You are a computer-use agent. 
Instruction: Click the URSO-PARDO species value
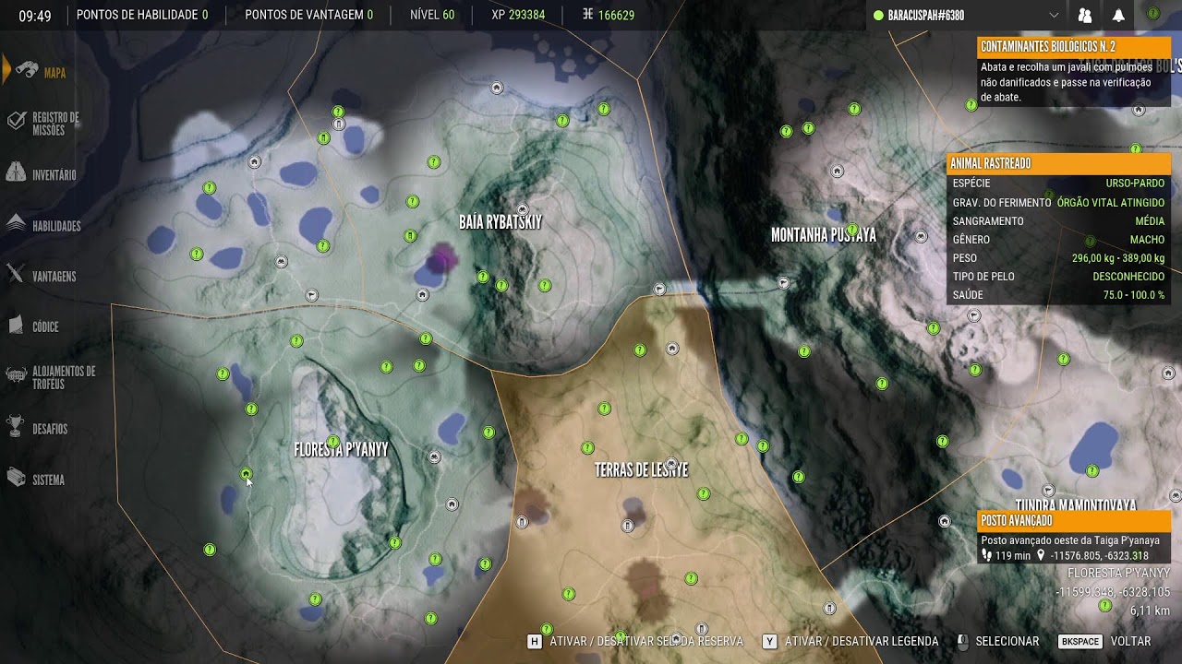tap(1135, 184)
